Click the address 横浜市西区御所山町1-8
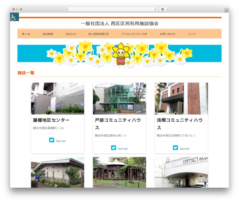The image size is (239, 202). click(110, 136)
